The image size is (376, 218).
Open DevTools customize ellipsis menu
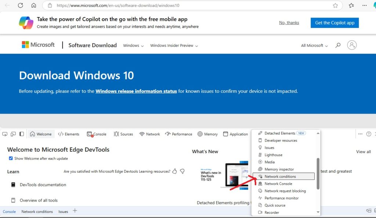(x=360, y=134)
